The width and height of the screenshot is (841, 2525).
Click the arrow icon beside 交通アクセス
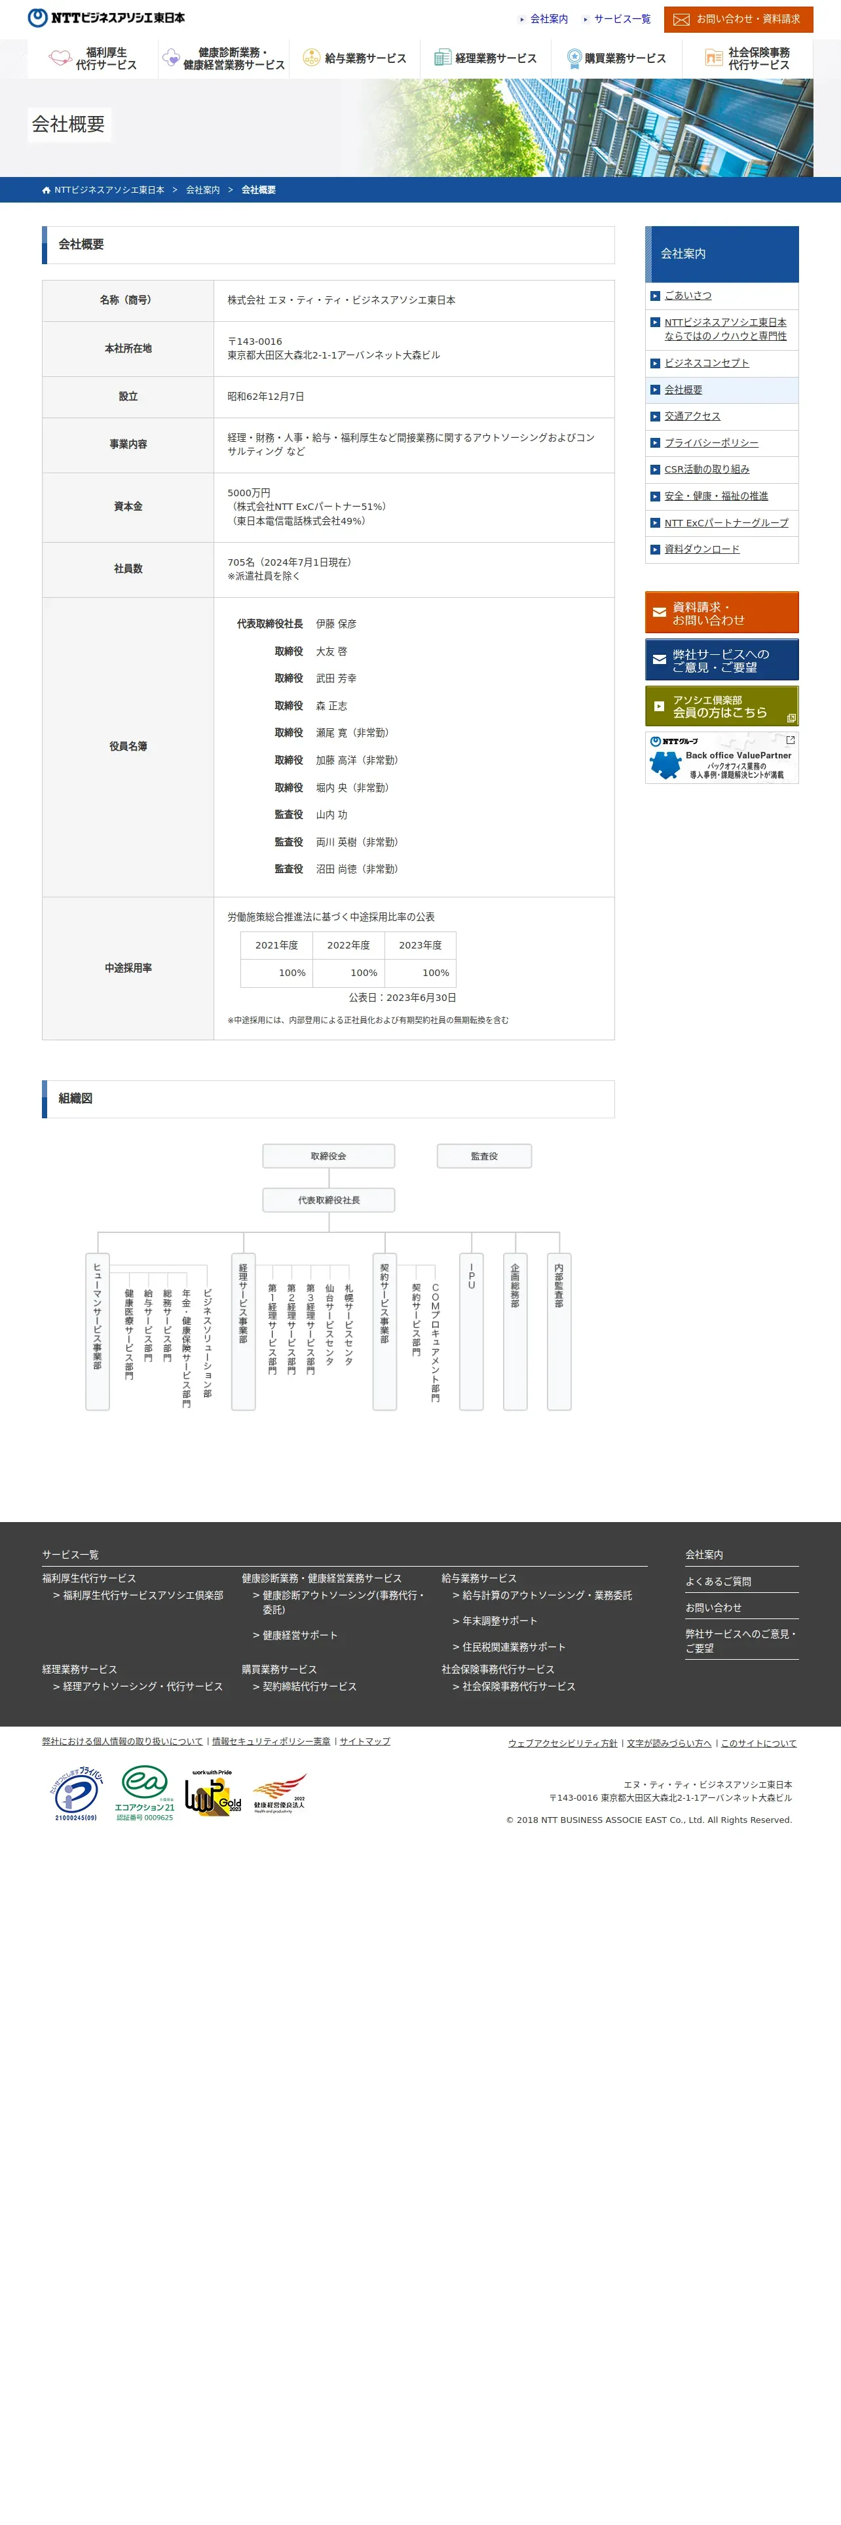coord(655,417)
